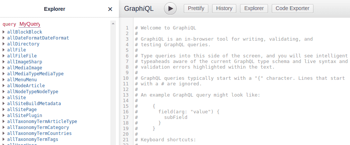Click the Explorer panel heading
Viewport: 350px width, 145px height.
pyautogui.click(x=55, y=9)
